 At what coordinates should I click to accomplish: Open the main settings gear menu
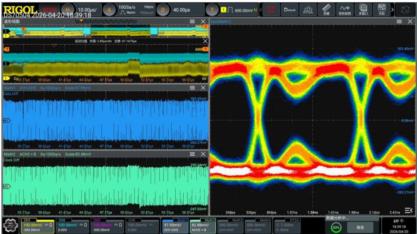(x=10, y=225)
